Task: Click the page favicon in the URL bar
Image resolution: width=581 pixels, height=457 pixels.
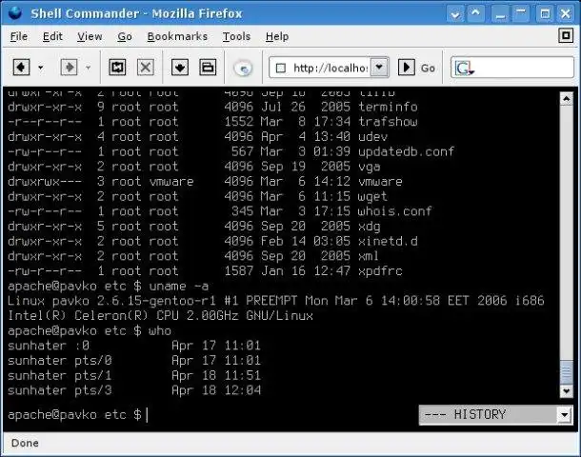Action: 281,69
